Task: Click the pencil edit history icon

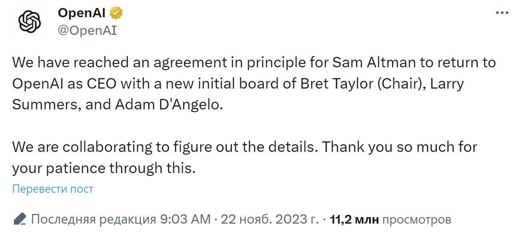Action: click(x=19, y=219)
